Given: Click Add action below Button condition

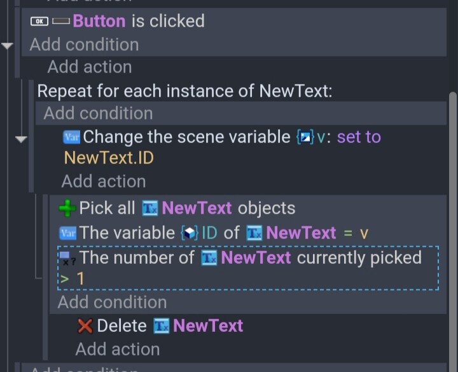Looking at the screenshot, I should (x=90, y=67).
